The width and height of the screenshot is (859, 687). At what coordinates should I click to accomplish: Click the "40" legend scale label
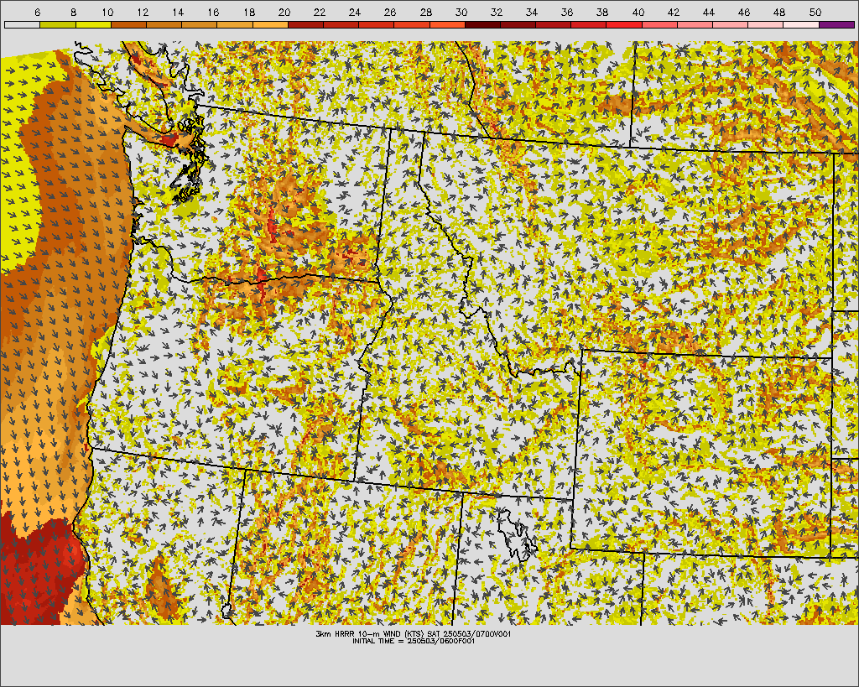pos(638,12)
